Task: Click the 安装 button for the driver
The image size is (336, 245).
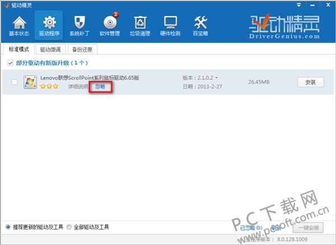Action: 310,82
